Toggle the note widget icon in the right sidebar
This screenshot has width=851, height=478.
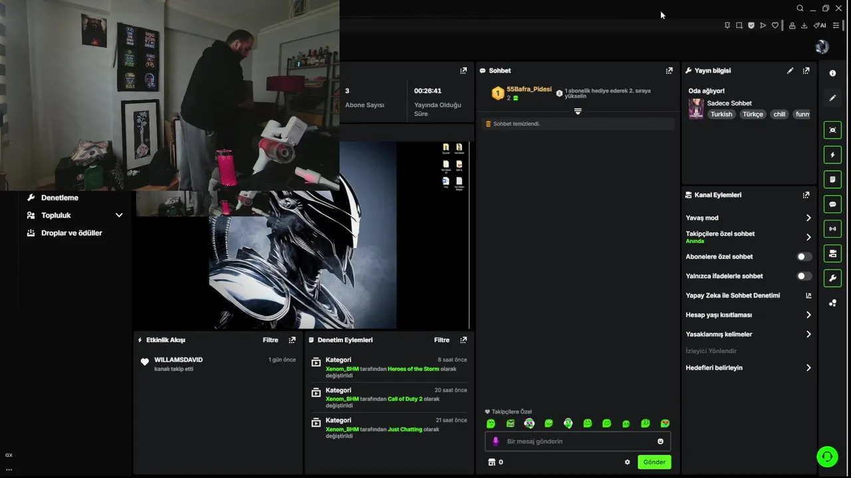point(832,179)
